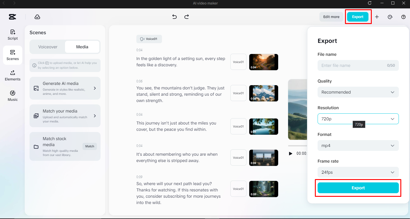Image resolution: width=410 pixels, height=219 pixels.
Task: Expand the Resolution dropdown showing 720p
Action: click(x=358, y=119)
